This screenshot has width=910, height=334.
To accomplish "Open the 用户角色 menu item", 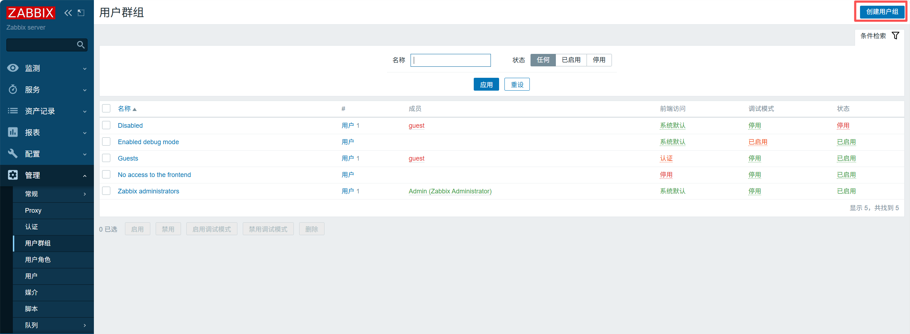I will (x=54, y=260).
